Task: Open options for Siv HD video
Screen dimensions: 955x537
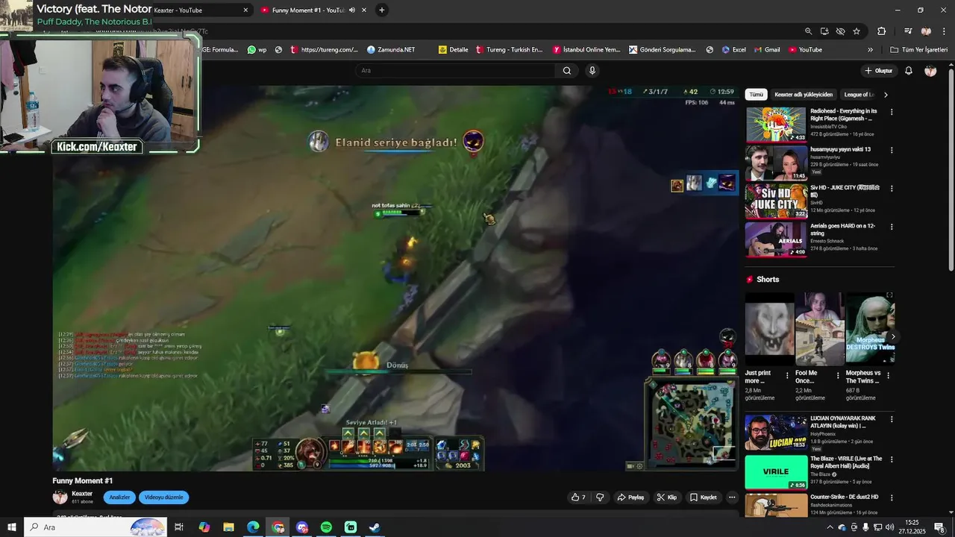Action: click(892, 189)
